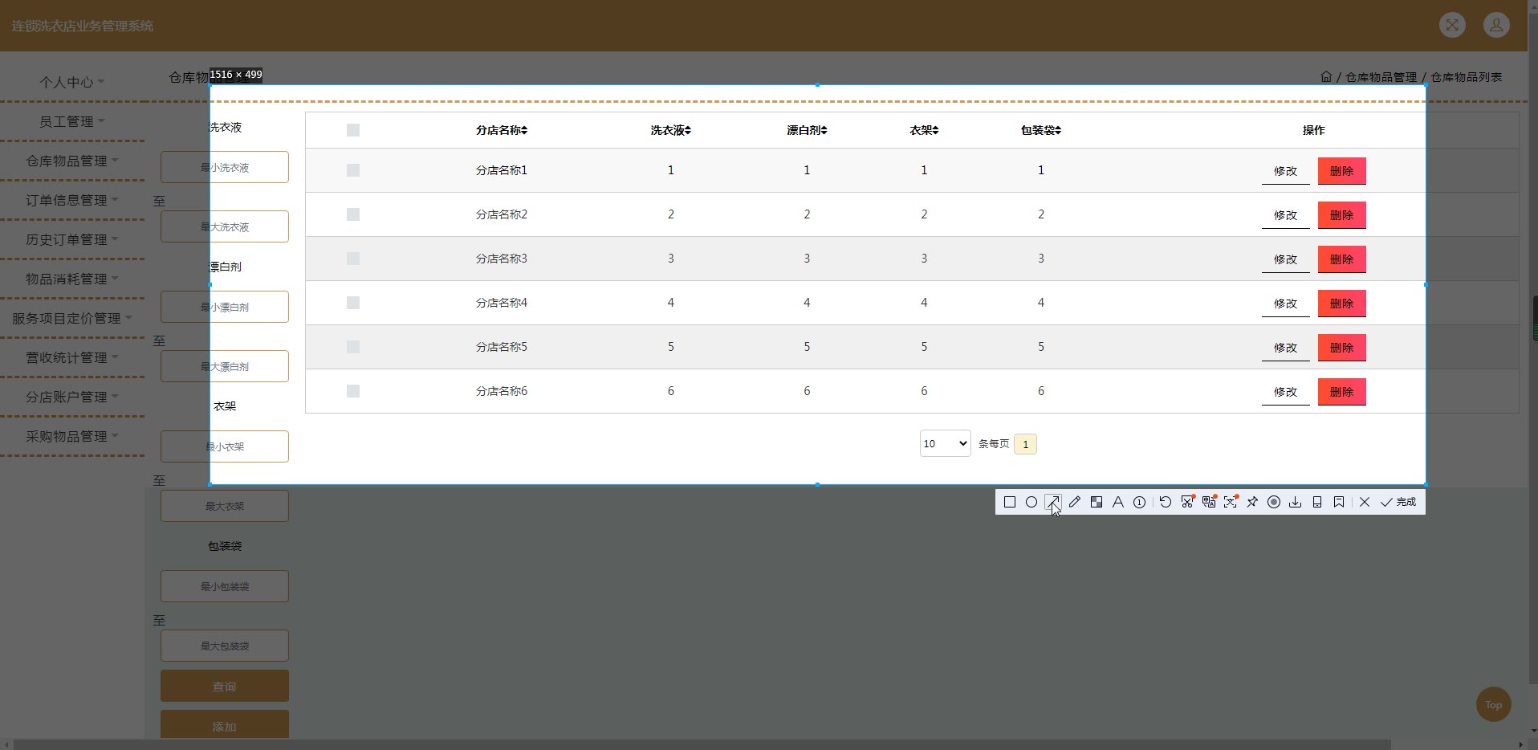Start screen recording from the capture toolbar
This screenshot has height=750, width=1538.
point(1274,502)
